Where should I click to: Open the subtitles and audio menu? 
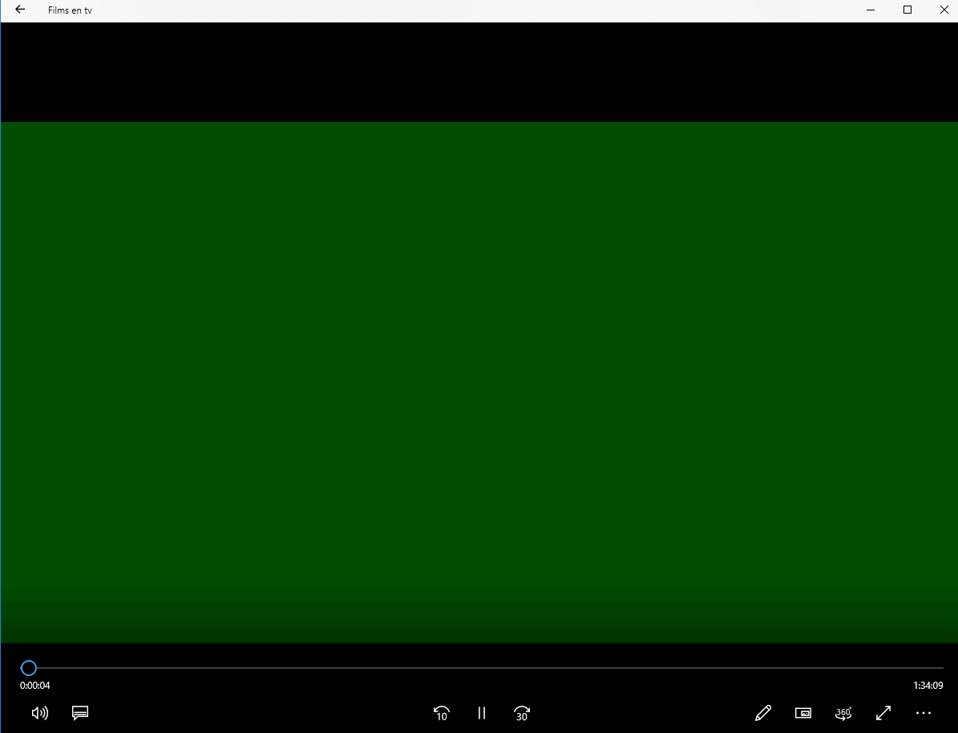(x=80, y=713)
